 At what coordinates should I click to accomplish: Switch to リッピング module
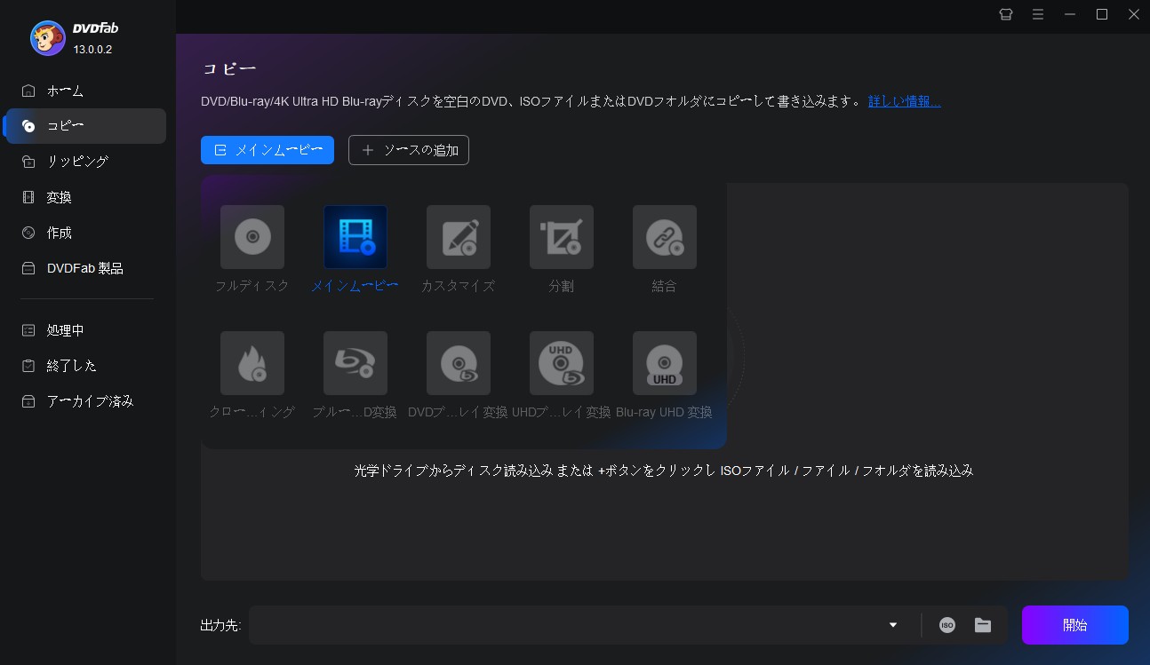[85, 162]
